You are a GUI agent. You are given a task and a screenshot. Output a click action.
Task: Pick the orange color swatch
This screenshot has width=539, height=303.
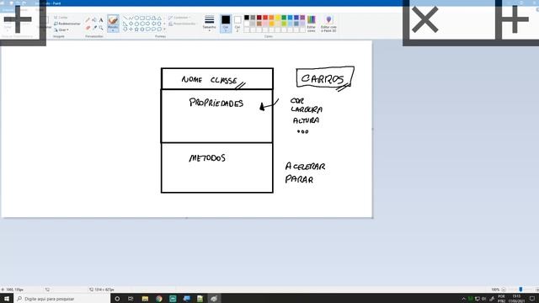pos(271,18)
